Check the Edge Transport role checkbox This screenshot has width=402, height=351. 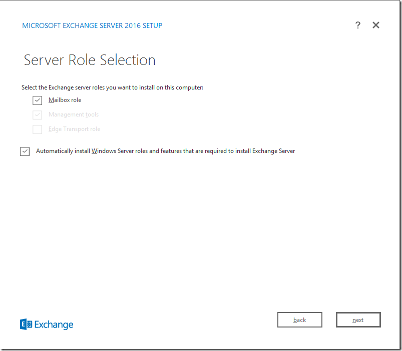(x=37, y=129)
